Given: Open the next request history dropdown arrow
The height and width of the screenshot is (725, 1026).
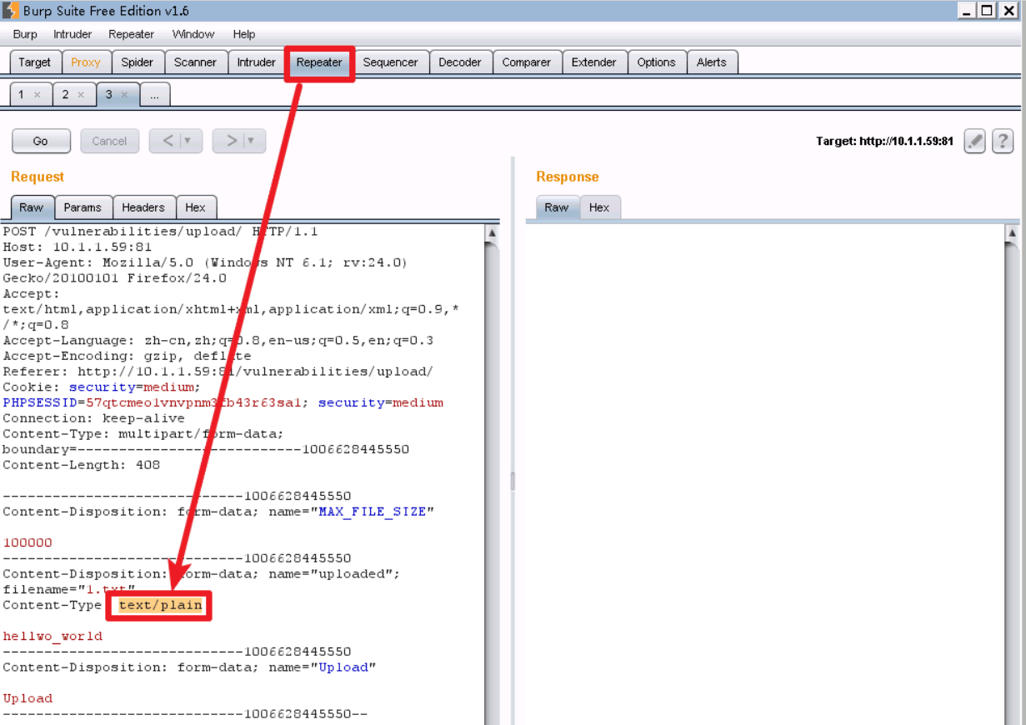Looking at the screenshot, I should point(251,141).
